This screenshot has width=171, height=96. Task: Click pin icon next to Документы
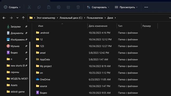26,33
